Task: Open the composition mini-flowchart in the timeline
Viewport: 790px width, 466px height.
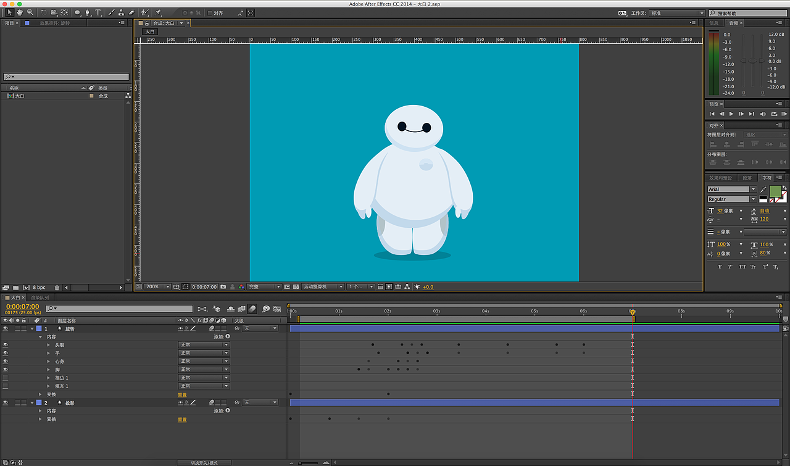Action: coord(202,309)
